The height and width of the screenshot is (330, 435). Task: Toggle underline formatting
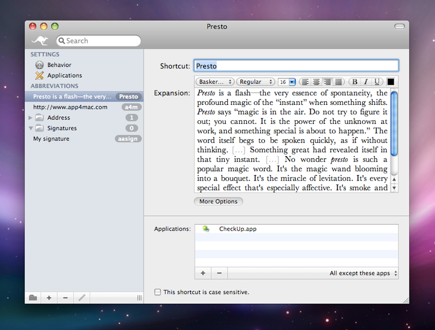(x=377, y=82)
